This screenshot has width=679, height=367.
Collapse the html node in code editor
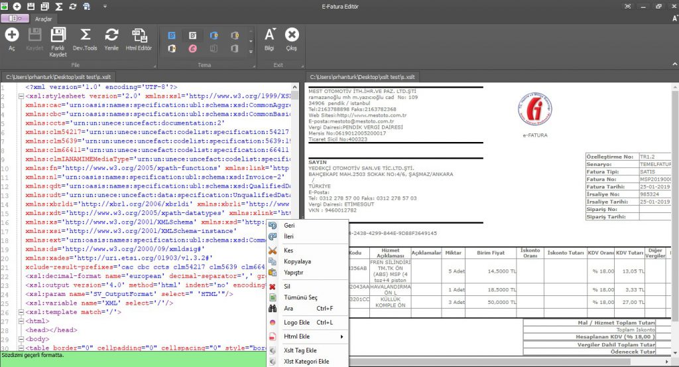tap(21, 321)
